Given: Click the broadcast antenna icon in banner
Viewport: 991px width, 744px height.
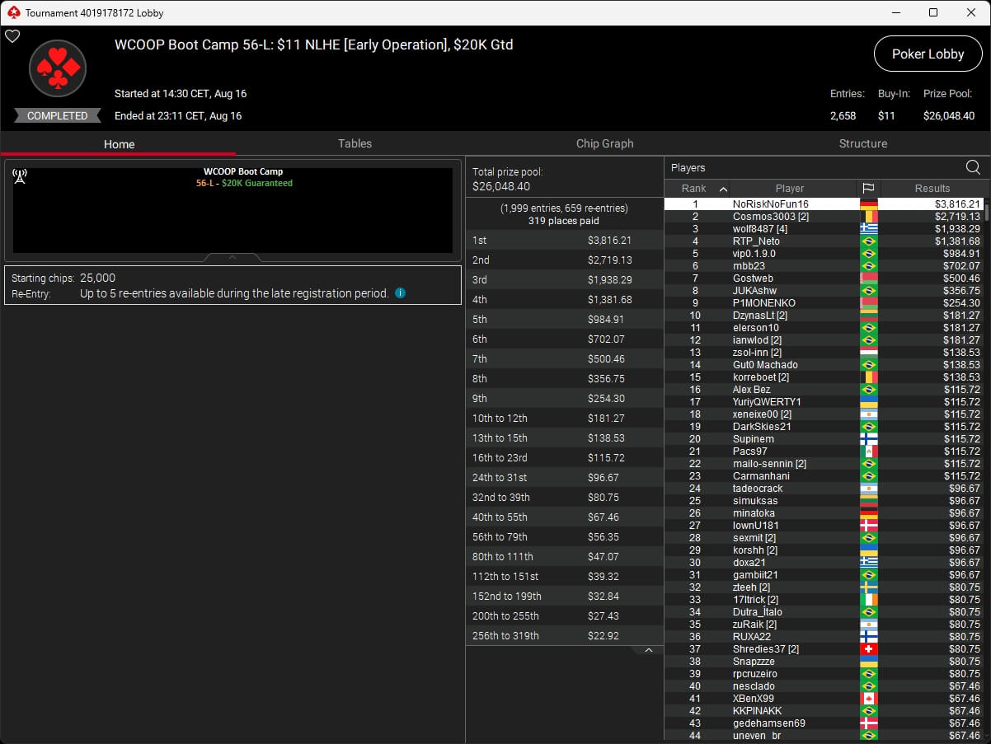Looking at the screenshot, I should click(21, 175).
